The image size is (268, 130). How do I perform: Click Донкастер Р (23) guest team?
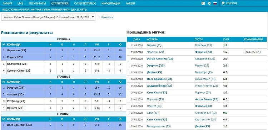[x=205, y=79]
